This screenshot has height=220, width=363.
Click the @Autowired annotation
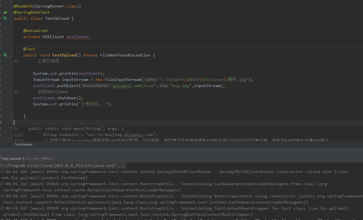coord(35,31)
